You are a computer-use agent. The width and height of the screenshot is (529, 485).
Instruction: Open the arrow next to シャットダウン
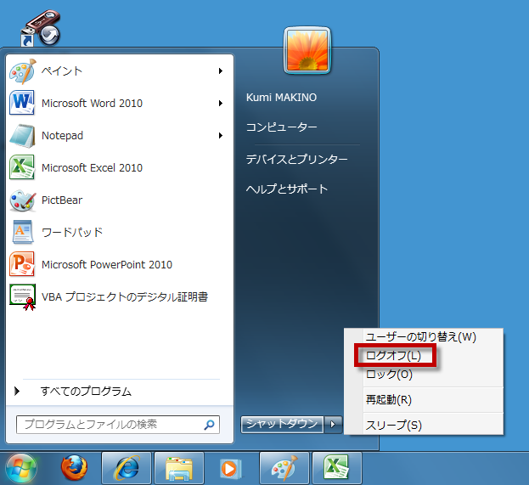point(333,424)
